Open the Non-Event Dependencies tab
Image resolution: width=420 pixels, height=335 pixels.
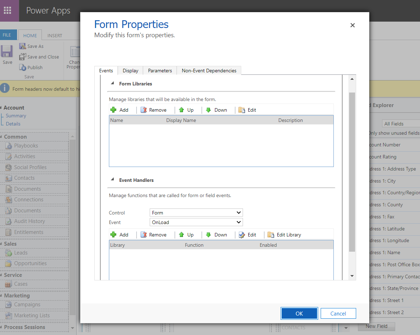pyautogui.click(x=209, y=71)
